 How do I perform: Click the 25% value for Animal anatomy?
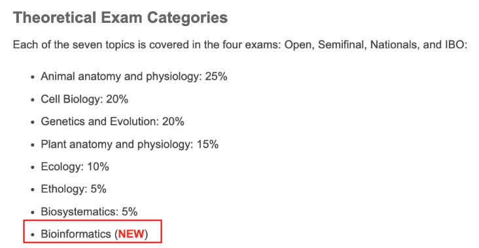(x=217, y=76)
